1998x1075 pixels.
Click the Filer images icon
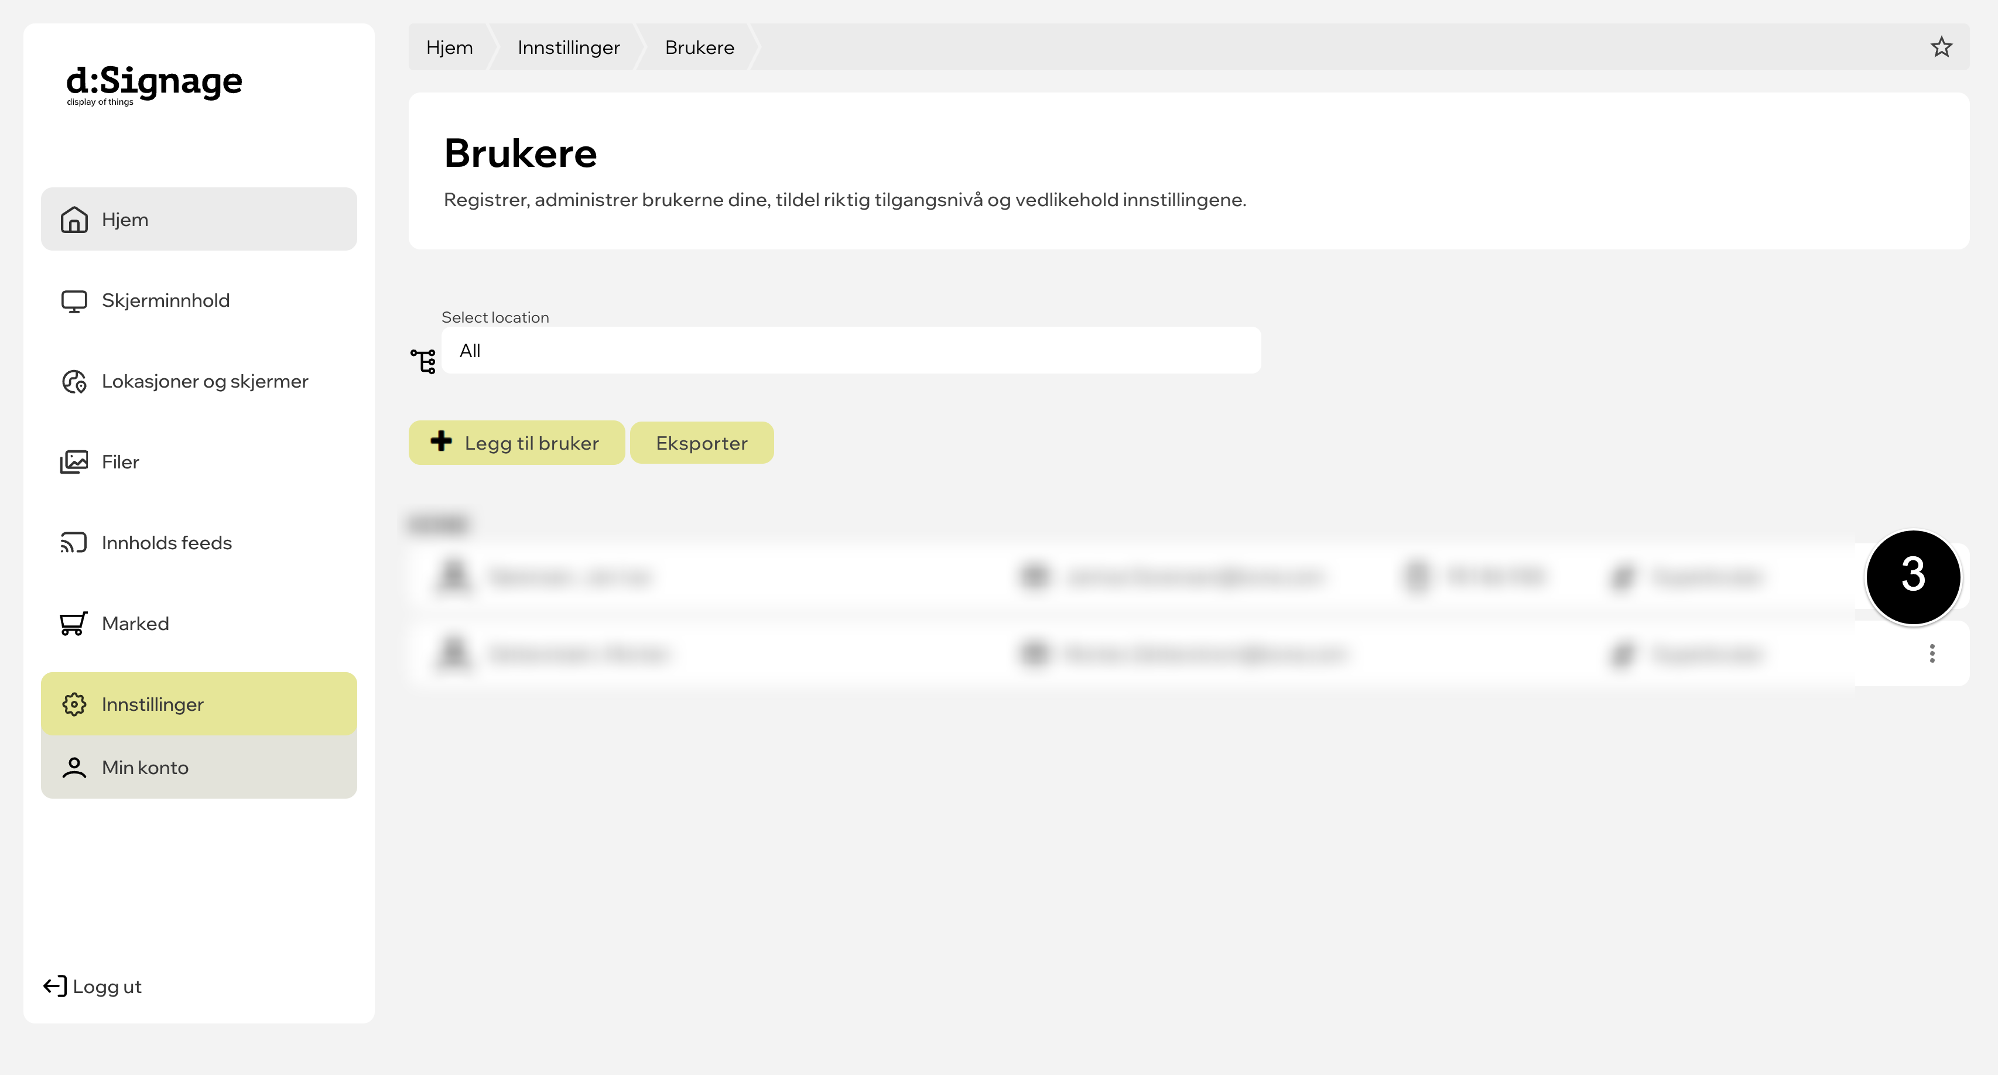point(74,463)
